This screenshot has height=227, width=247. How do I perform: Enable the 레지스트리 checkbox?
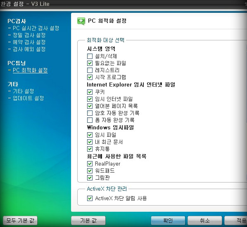[90, 70]
